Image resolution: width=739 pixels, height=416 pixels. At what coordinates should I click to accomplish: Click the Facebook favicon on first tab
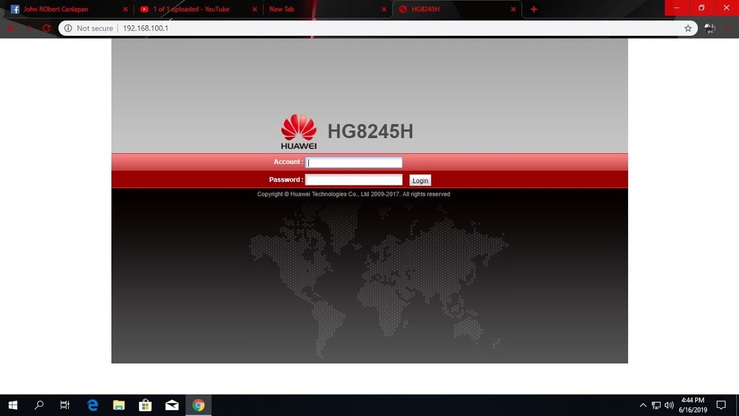pyautogui.click(x=15, y=9)
